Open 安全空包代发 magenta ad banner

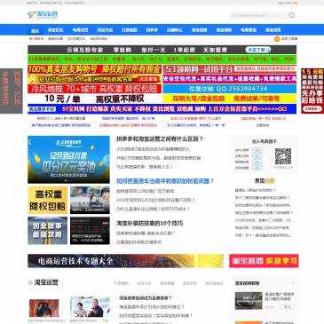229,79
